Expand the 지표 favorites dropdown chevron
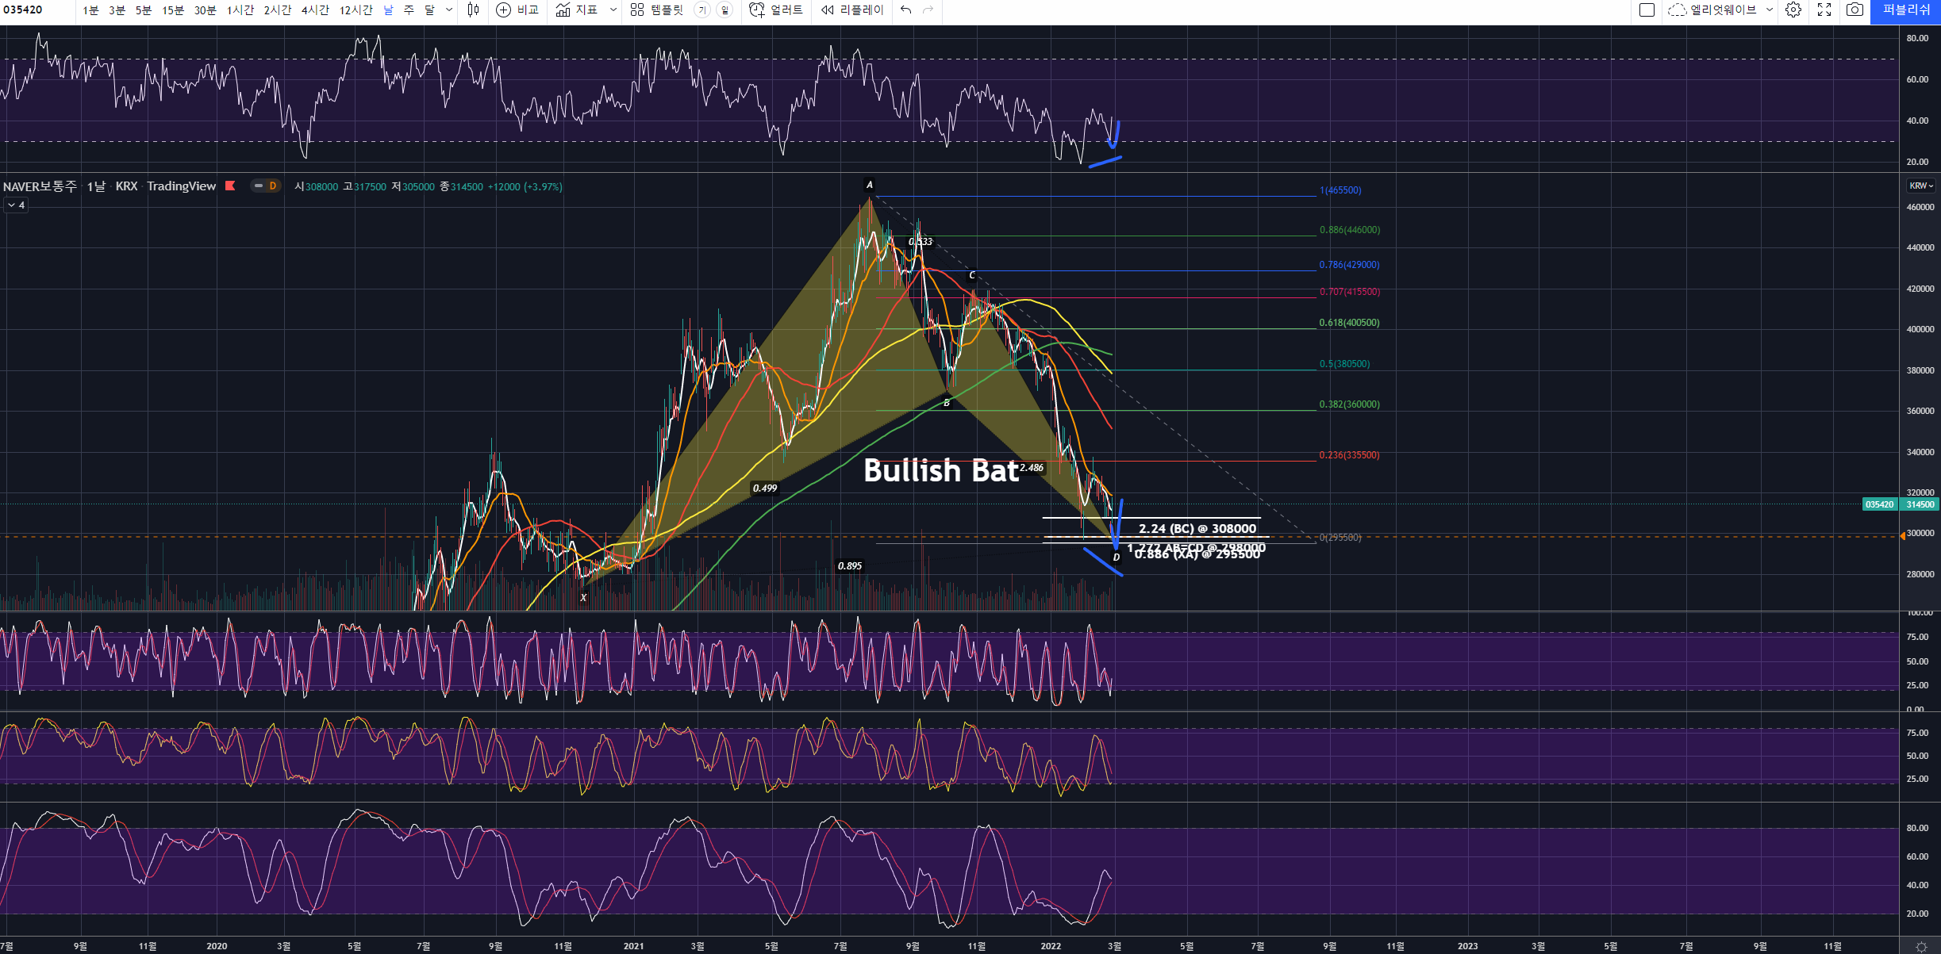The image size is (1941, 954). [x=613, y=10]
